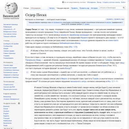
Task: Open the Элемент Викиданных link
Action: click(x=11, y=99)
